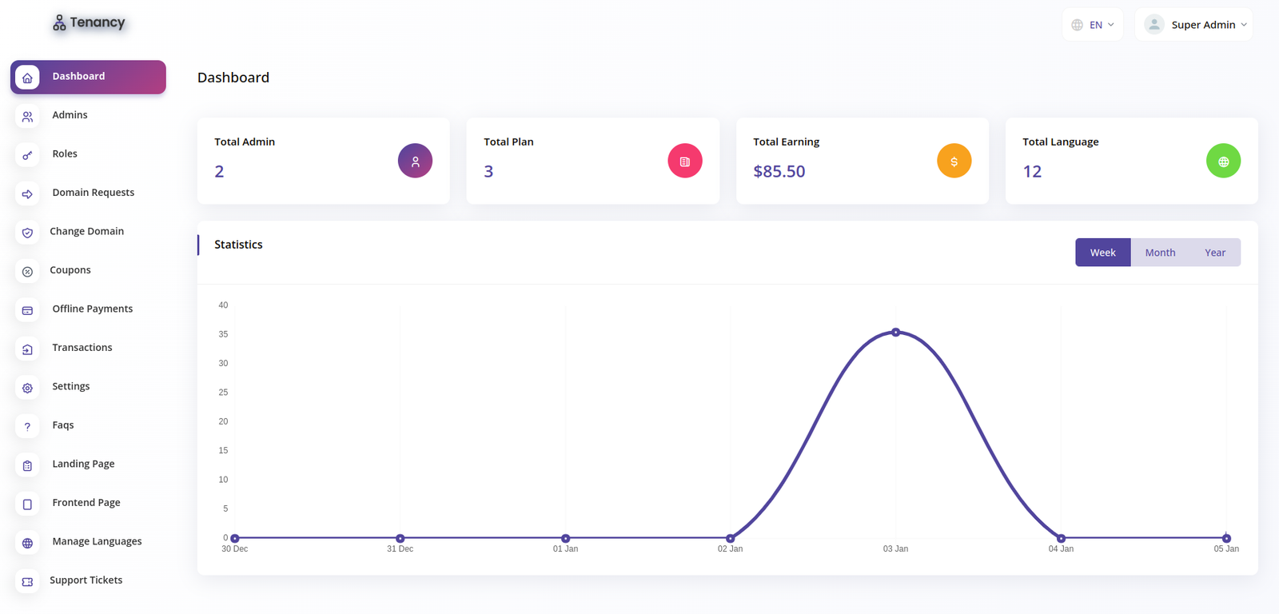Click the Tenancy logo link

89,23
